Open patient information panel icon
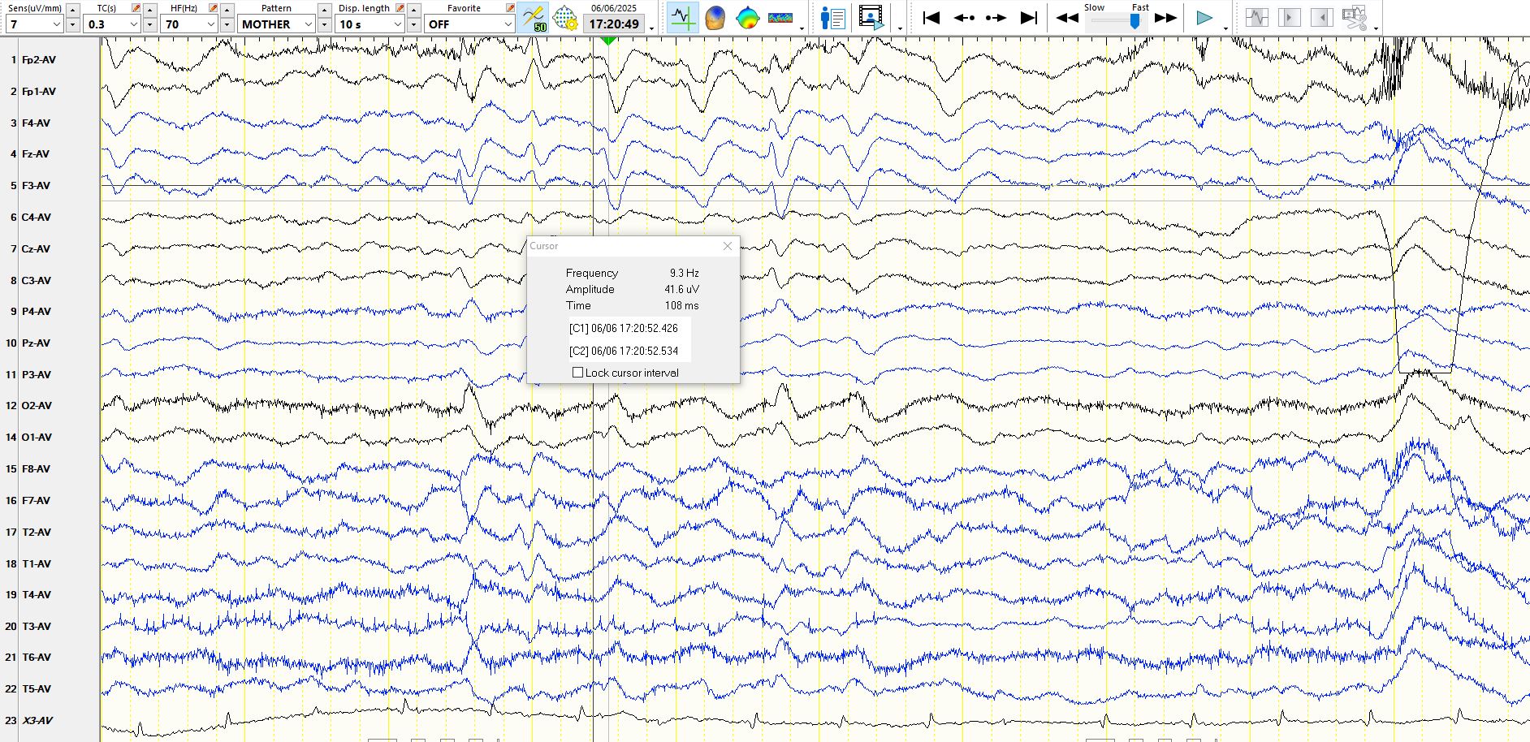 pos(832,18)
